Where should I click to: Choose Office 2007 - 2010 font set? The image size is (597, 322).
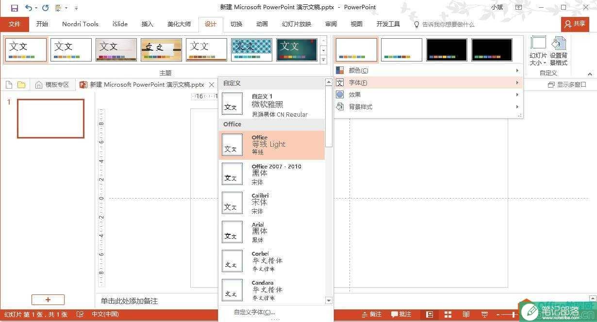[x=272, y=174]
